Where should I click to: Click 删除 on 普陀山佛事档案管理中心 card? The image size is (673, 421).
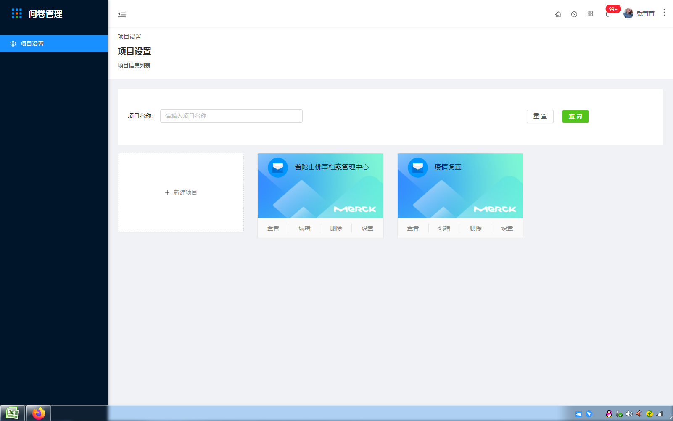336,228
